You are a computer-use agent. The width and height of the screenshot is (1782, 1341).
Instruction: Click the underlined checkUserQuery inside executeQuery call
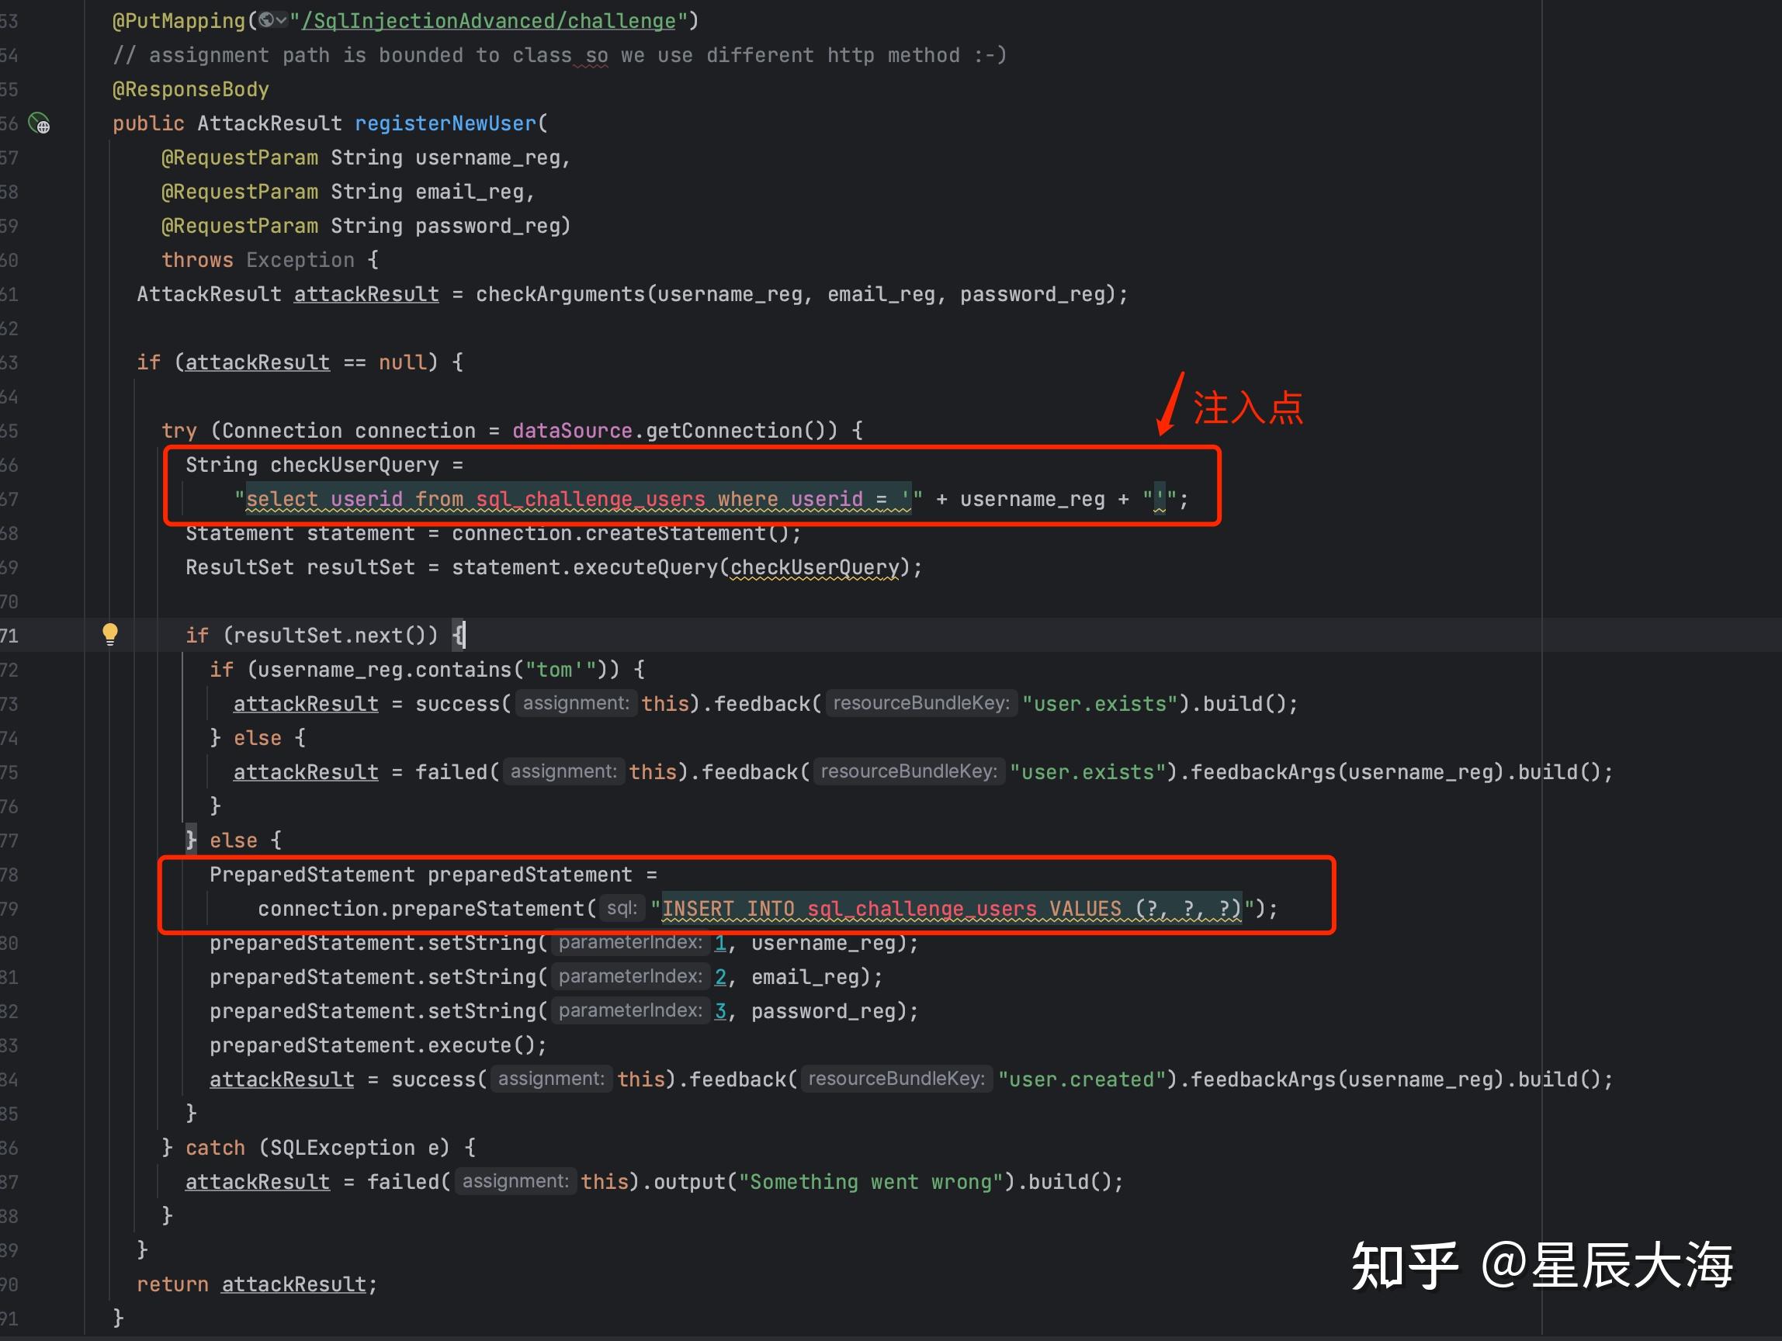tap(815, 567)
